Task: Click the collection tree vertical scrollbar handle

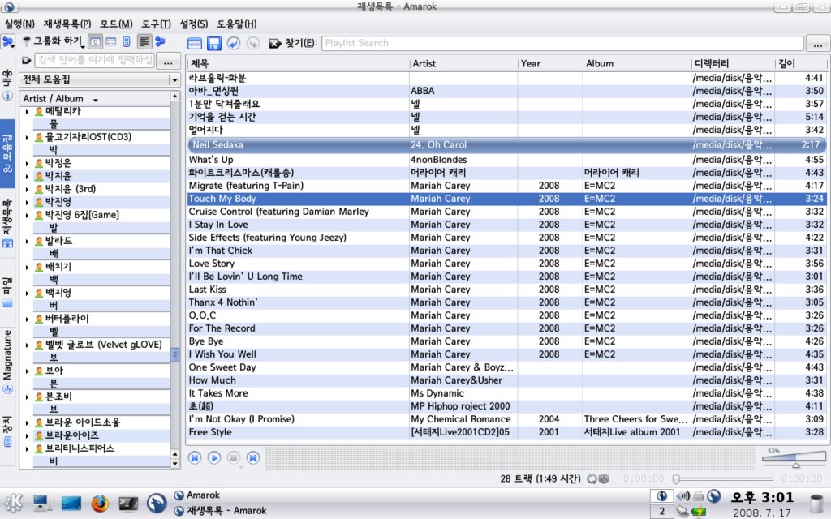Action: pyautogui.click(x=175, y=355)
